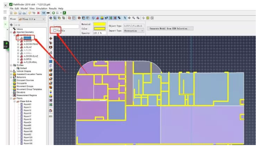
Task: Select the zoom magnifier tool
Action: pyautogui.click(x=133, y=18)
